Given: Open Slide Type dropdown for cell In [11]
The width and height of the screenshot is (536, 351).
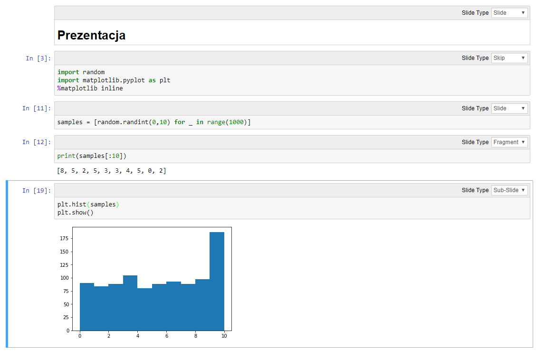Looking at the screenshot, I should pyautogui.click(x=509, y=108).
